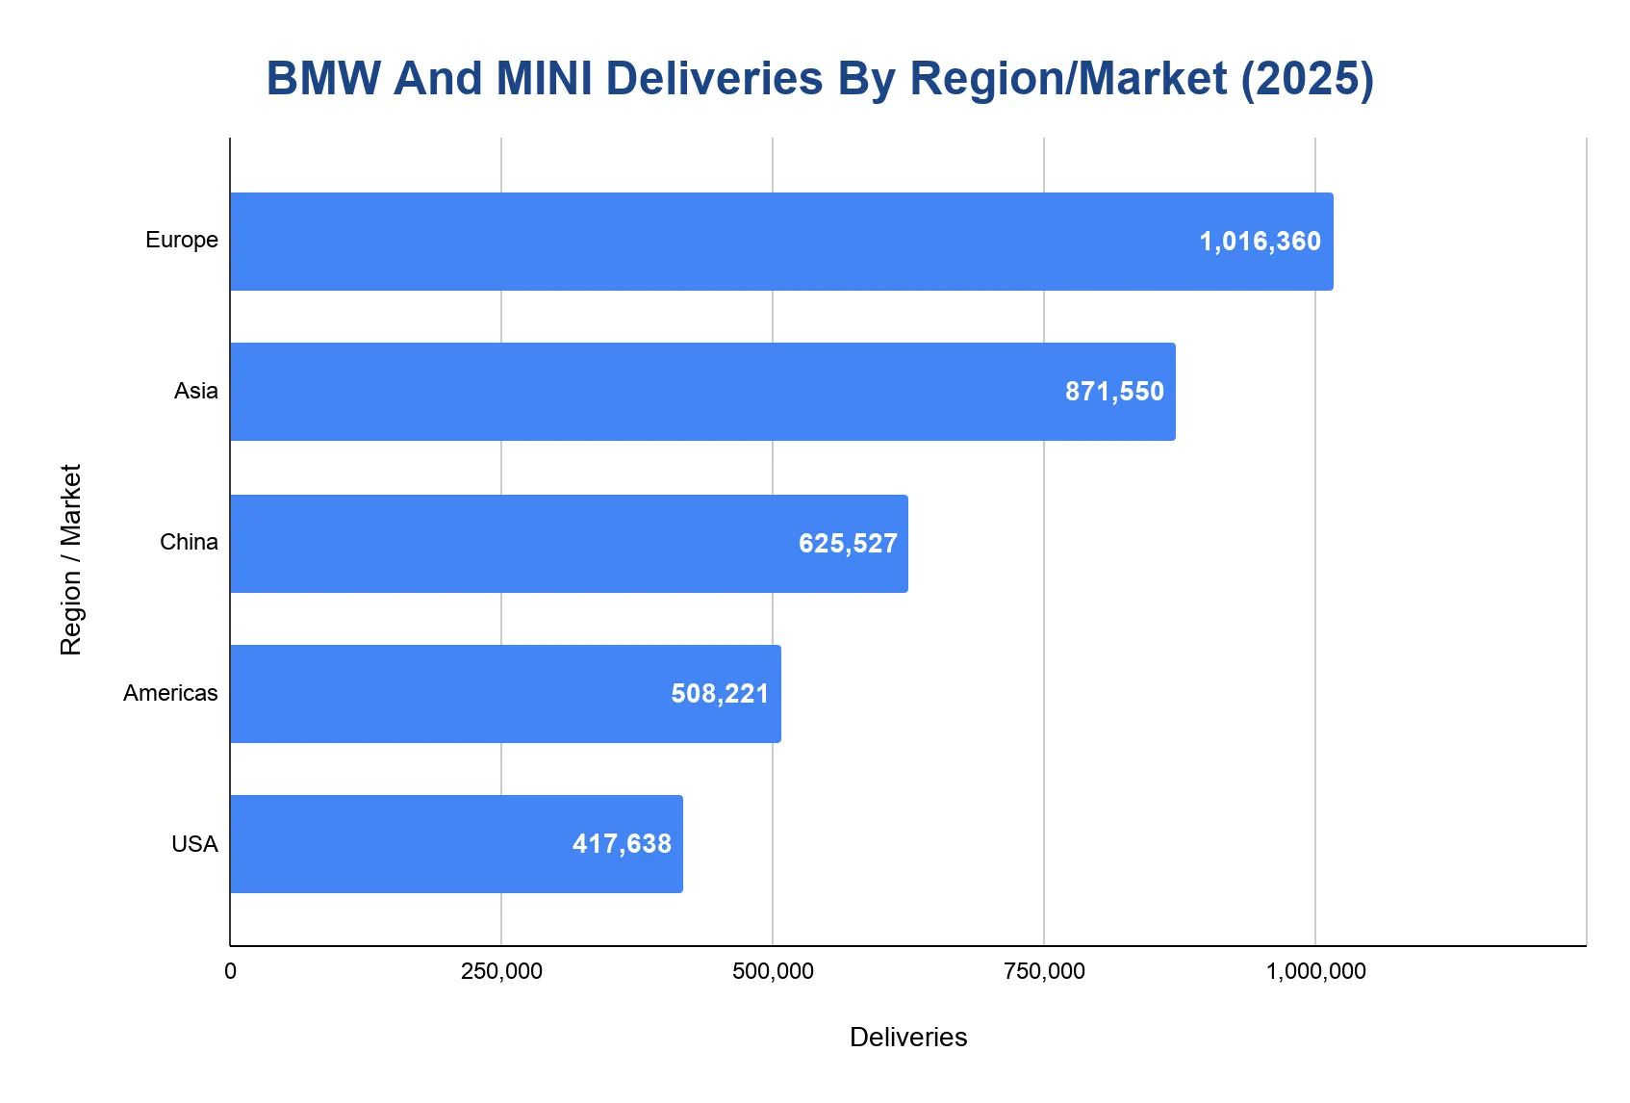Select the Asia bar
Image resolution: width=1630 pixels, height=1103 pixels.
702,392
